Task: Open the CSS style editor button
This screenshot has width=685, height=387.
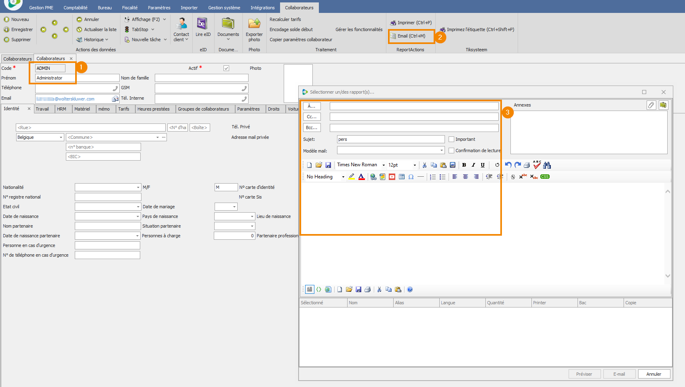Action: 545,177
